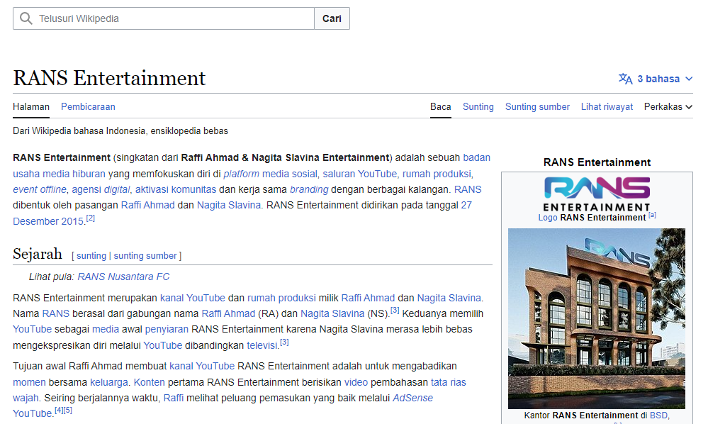
Task: Open the Desember 2015 date link
Action: pos(48,221)
